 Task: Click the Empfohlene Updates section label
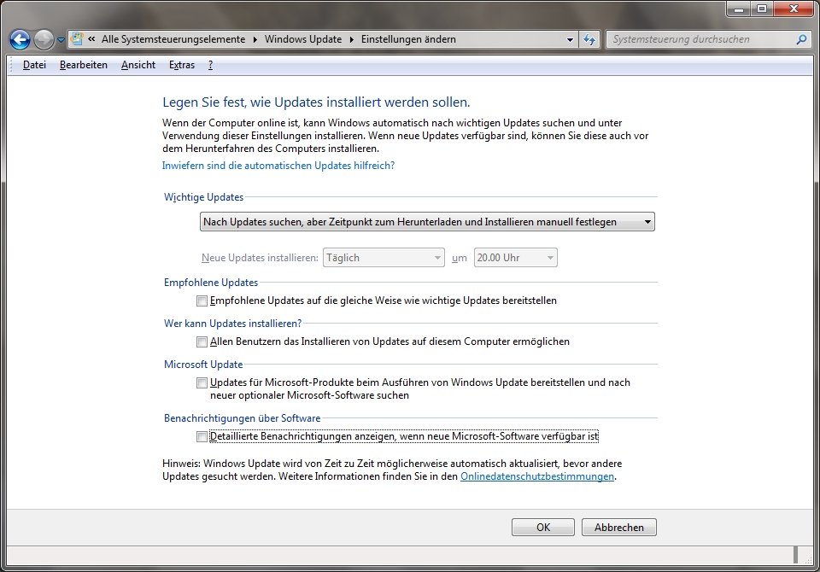pos(211,283)
